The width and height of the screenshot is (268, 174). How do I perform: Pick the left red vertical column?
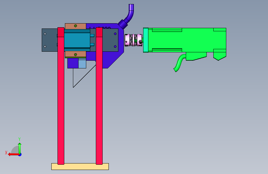61,96
